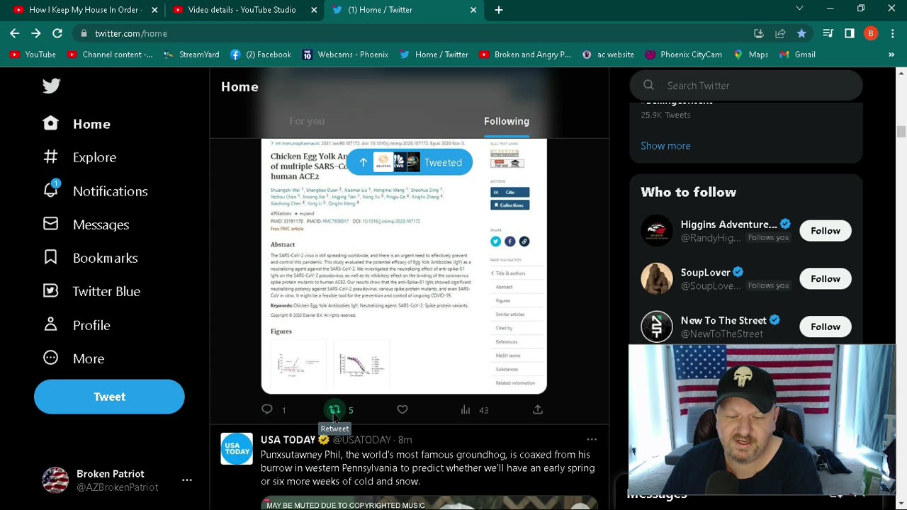Screen dimensions: 907x510
Task: Open Notifications with bell icon
Action: [94, 191]
